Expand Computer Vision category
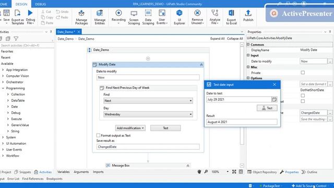The height and width of the screenshot is (188, 334). pyautogui.click(x=3, y=76)
